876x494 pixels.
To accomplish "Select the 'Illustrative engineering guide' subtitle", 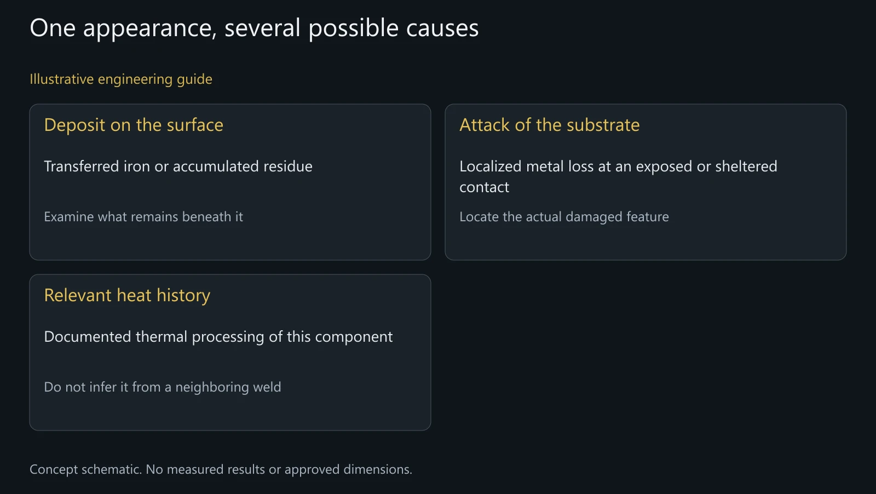I will (121, 79).
